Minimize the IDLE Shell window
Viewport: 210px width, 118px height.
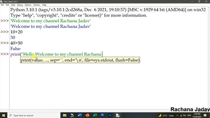tap(192, 1)
